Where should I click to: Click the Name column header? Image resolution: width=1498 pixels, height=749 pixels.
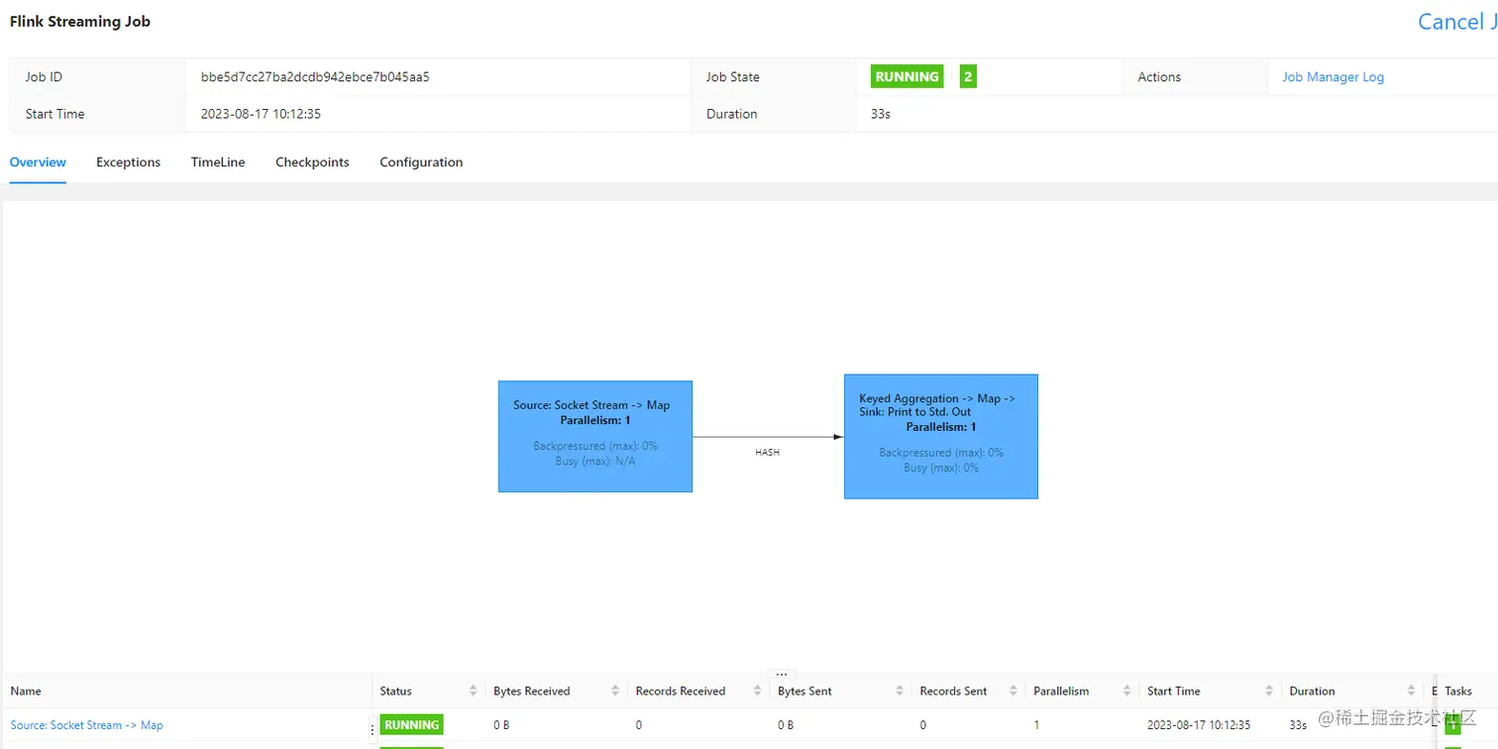point(26,692)
